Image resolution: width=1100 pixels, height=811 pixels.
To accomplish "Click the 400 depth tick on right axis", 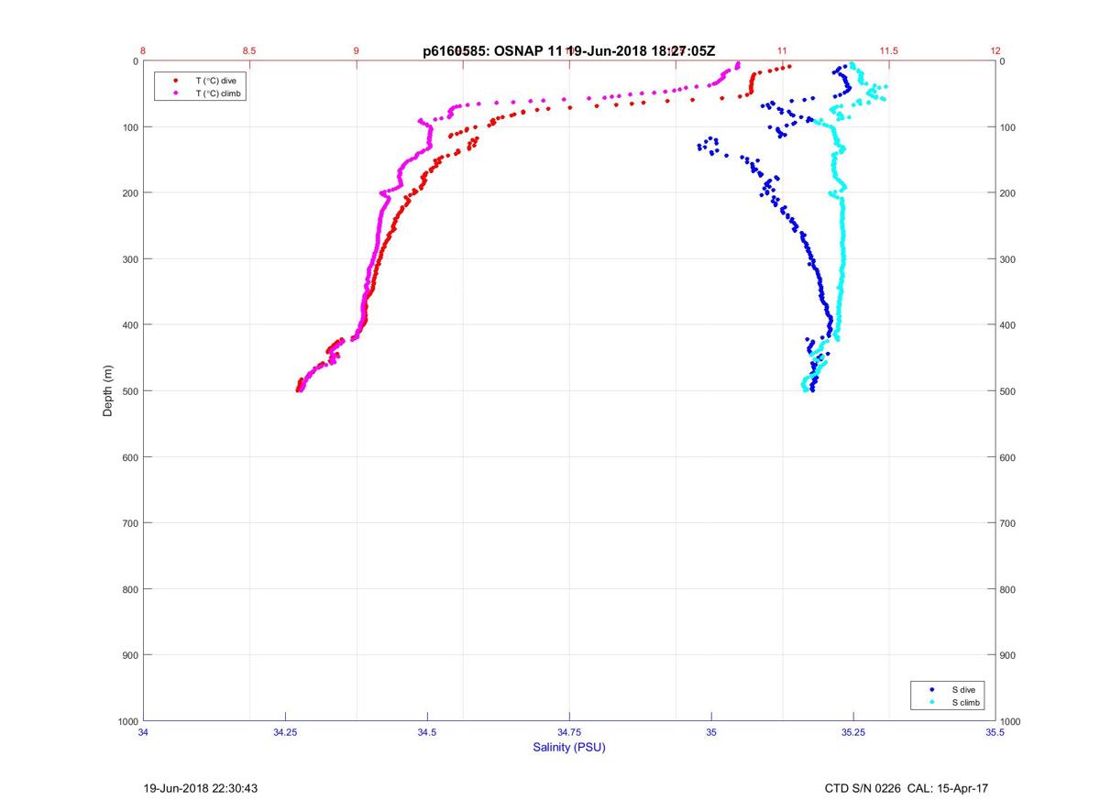I will click(x=1009, y=325).
